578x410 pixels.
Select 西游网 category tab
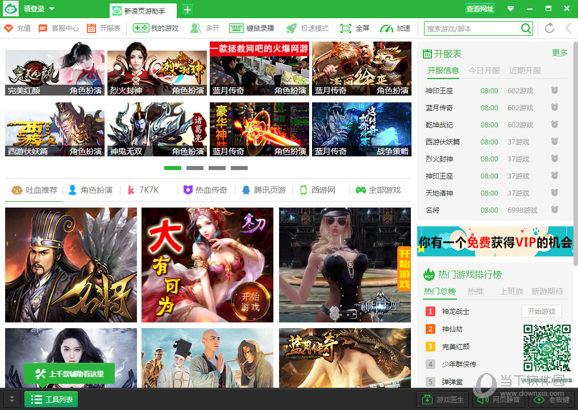tap(317, 190)
